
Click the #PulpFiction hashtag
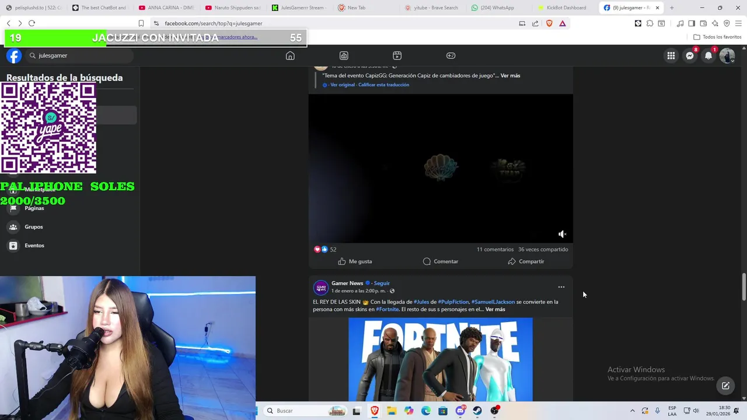[453, 302]
